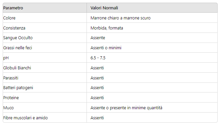Viewport: 219px width, 127px height.
Task: Click the Valori Normali column header
Action: [152, 8]
